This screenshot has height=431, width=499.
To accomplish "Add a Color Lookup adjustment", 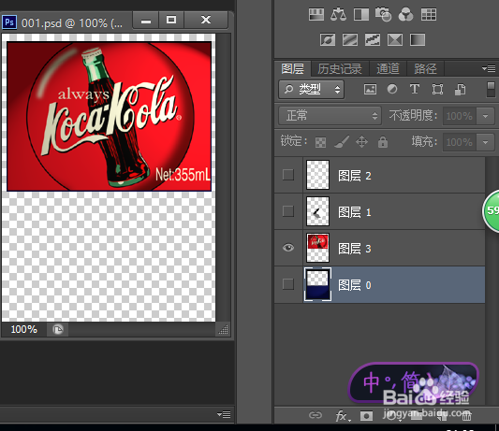I will click(429, 15).
